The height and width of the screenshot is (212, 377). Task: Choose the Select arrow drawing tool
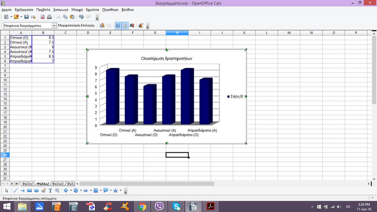(x=7, y=191)
